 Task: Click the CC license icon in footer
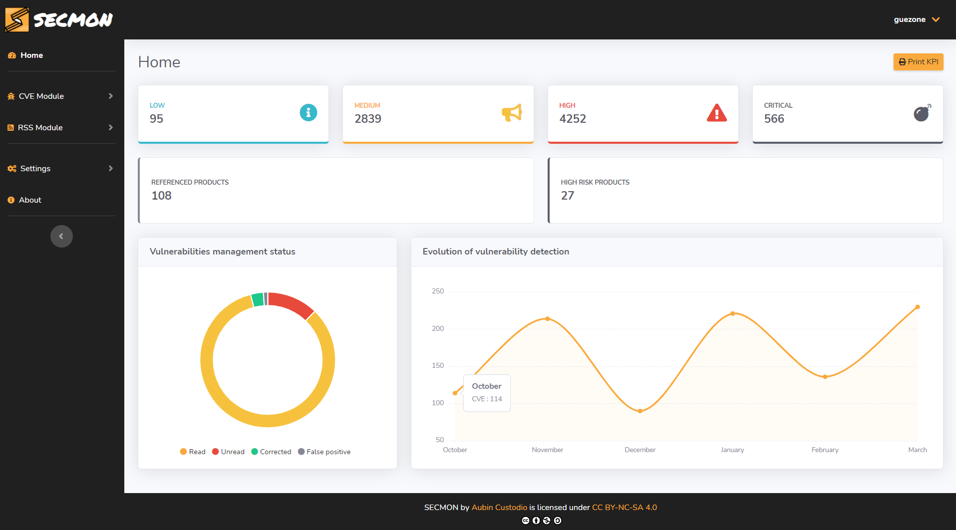[x=526, y=521]
